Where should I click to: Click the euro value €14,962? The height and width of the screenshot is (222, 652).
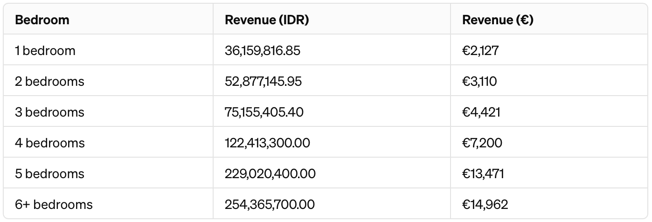click(485, 204)
